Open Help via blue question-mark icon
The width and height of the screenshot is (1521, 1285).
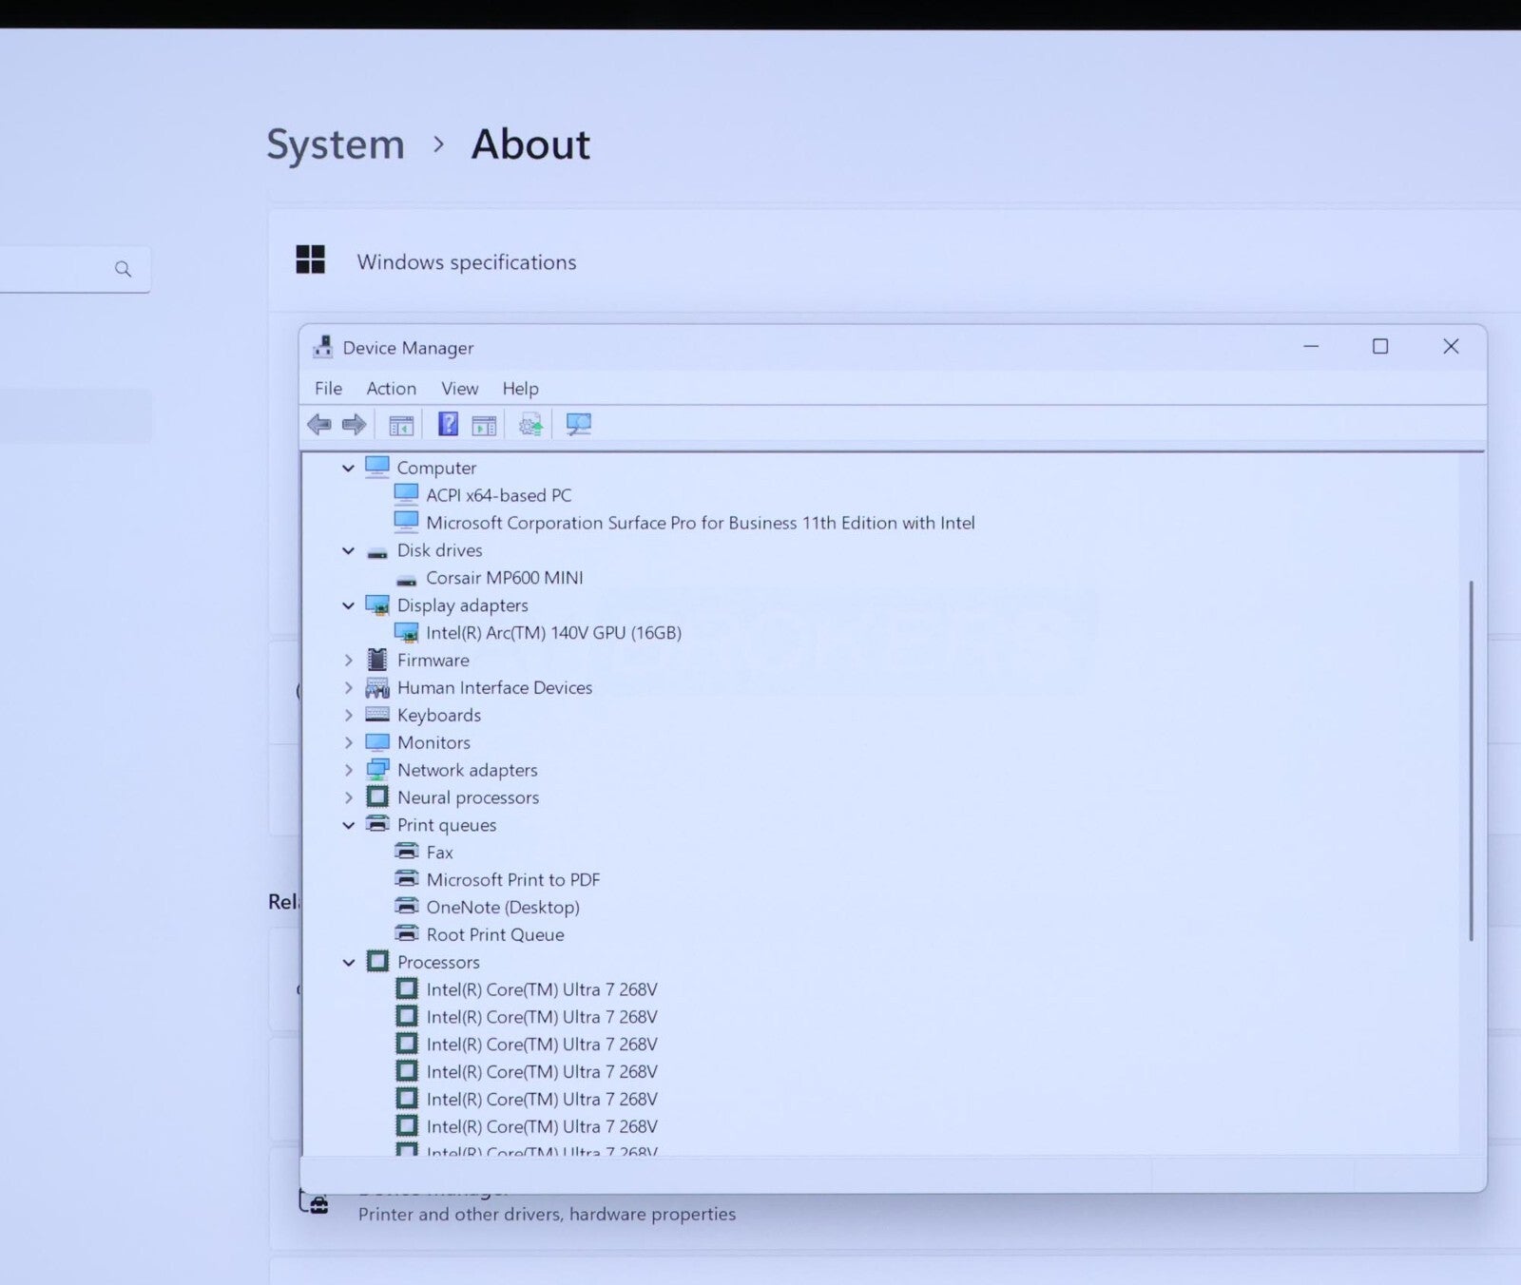pyautogui.click(x=448, y=424)
